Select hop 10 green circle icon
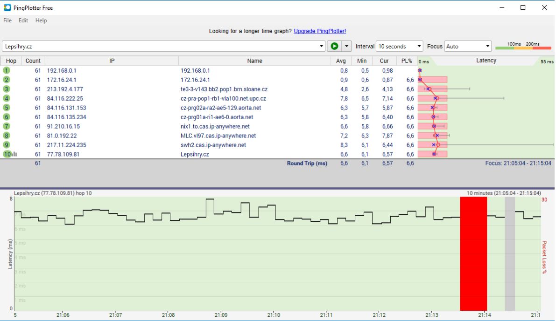This screenshot has height=321, width=556. pos(7,154)
